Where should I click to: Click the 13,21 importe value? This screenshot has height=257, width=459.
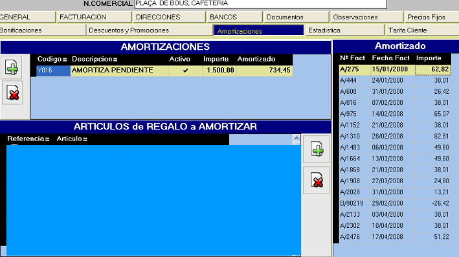pyautogui.click(x=442, y=192)
